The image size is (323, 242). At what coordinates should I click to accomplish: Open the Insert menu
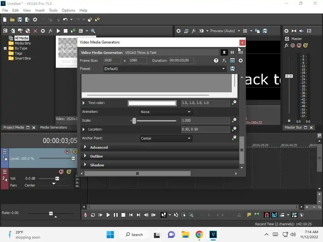tap(40, 10)
